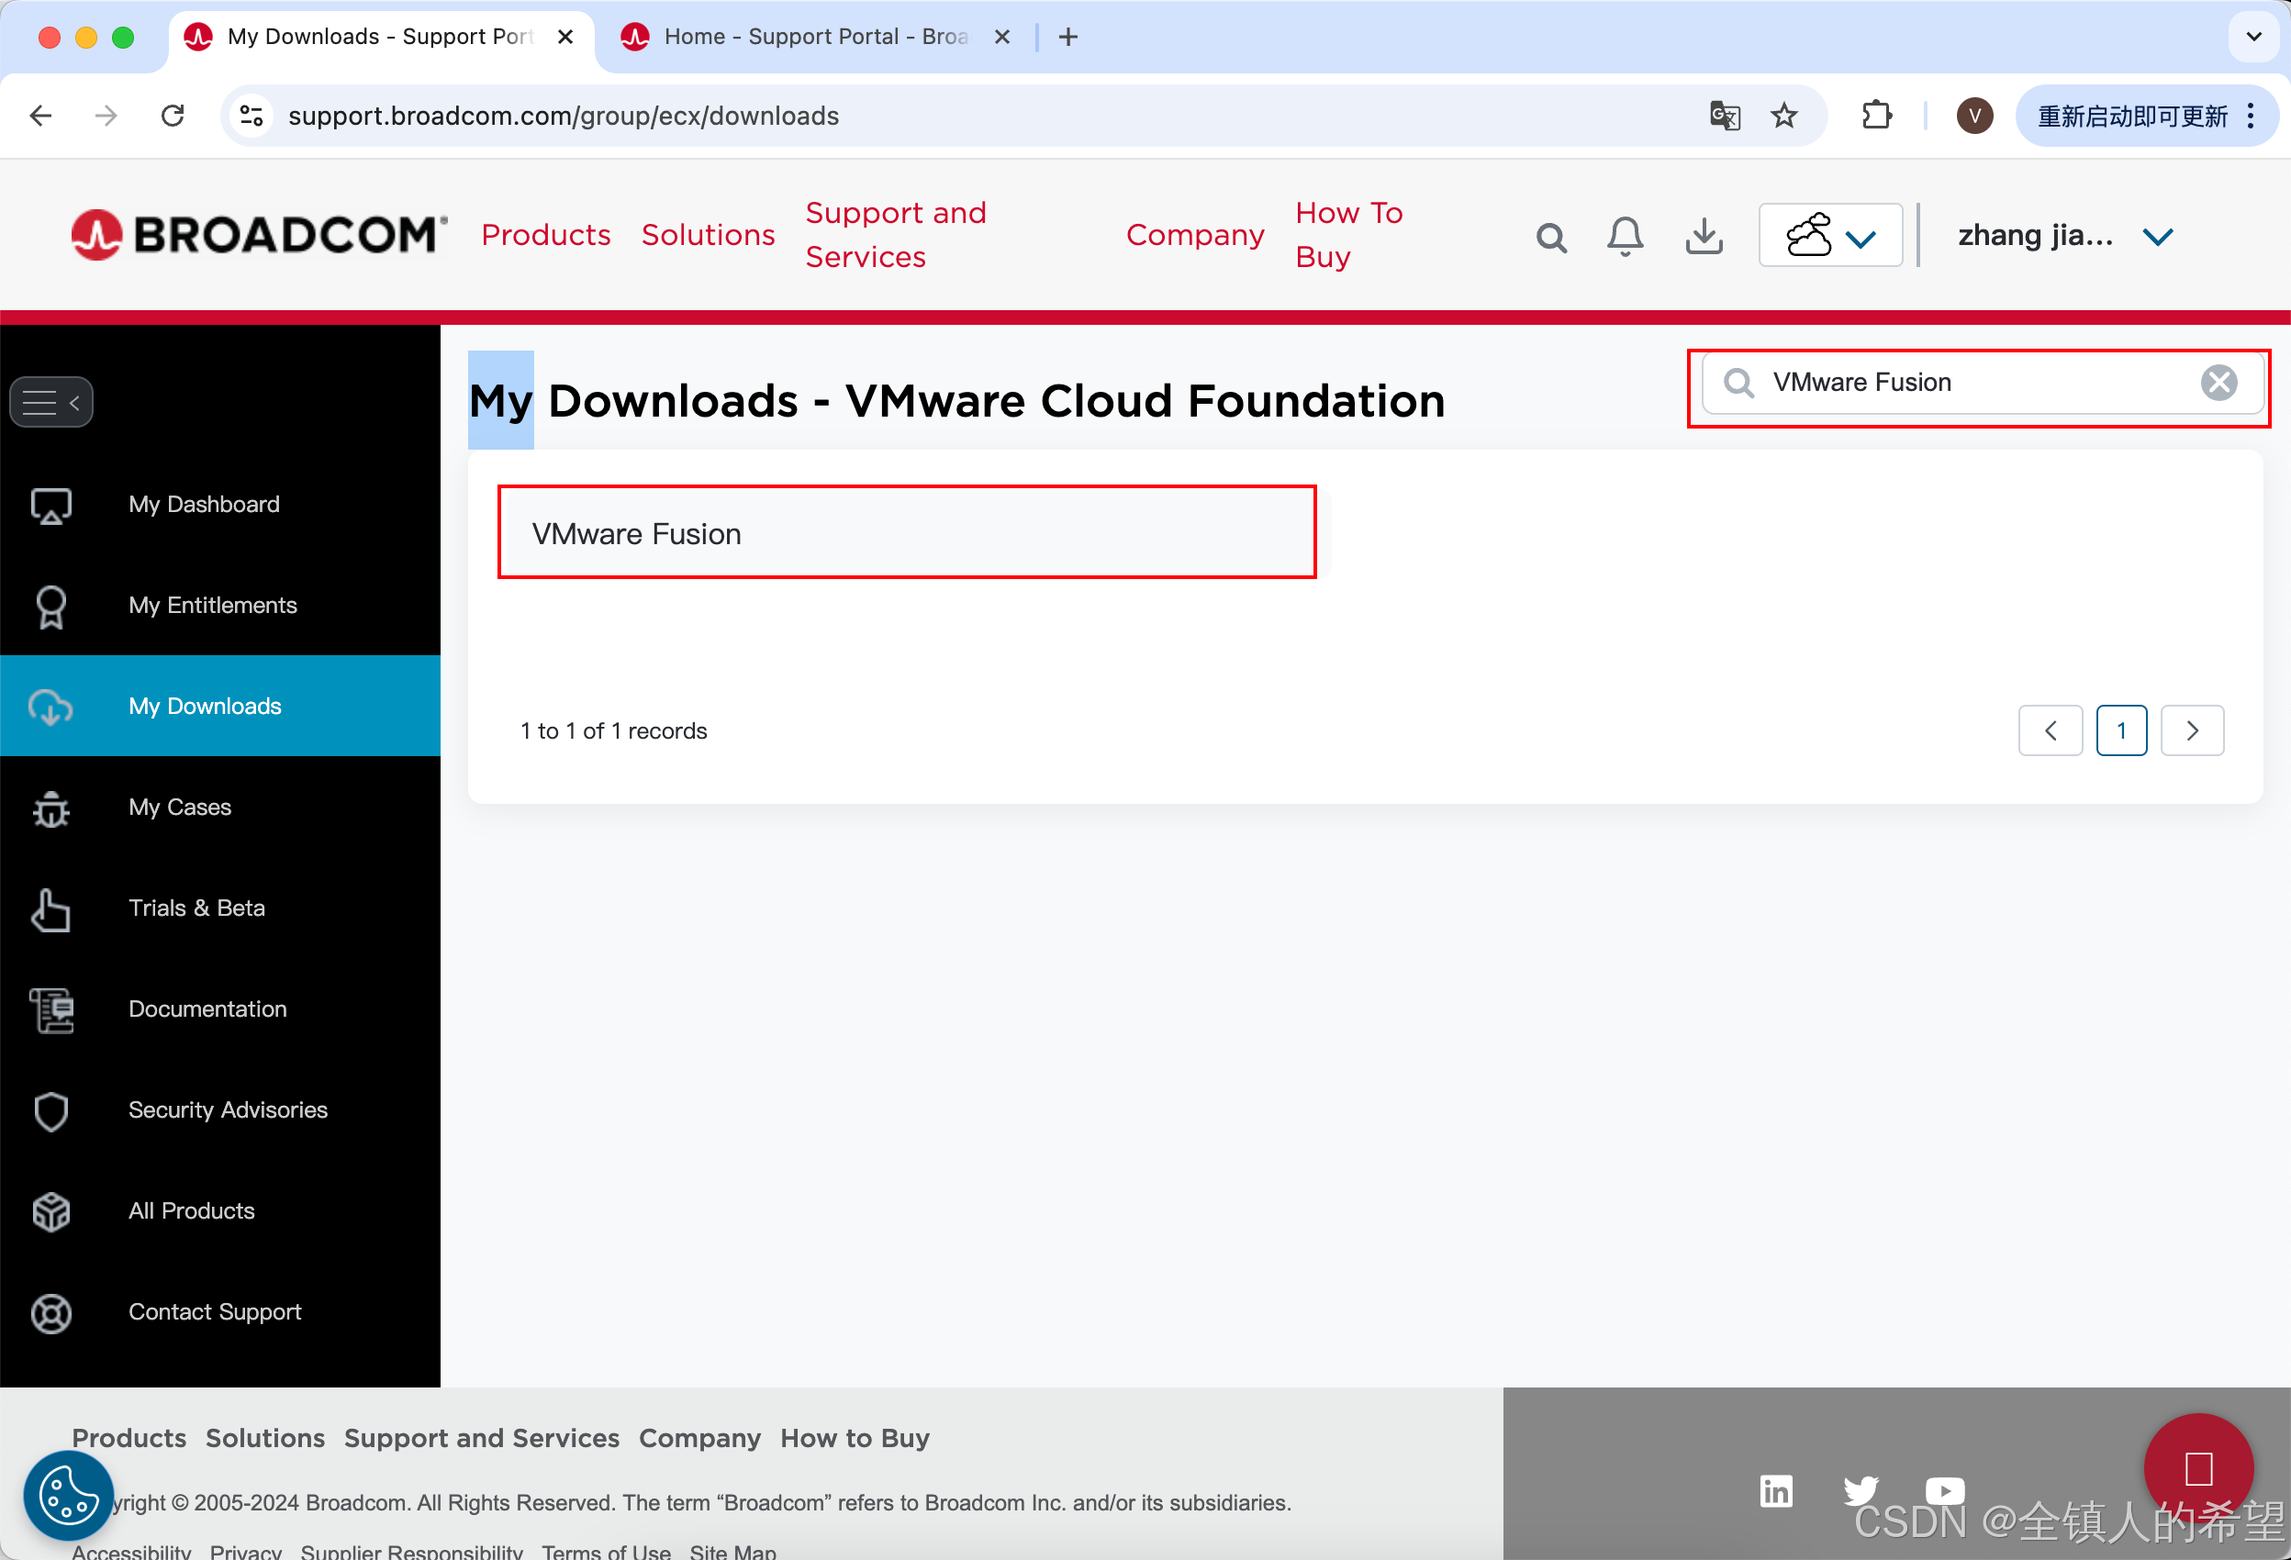Image resolution: width=2291 pixels, height=1560 pixels.
Task: Close the My Downloads browser tab
Action: [564, 37]
